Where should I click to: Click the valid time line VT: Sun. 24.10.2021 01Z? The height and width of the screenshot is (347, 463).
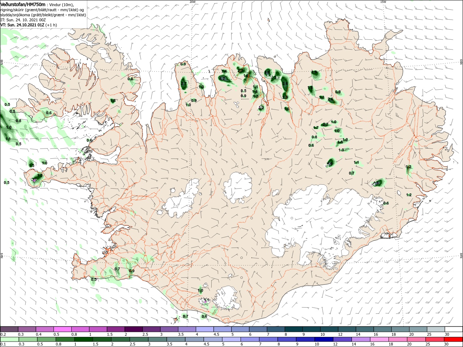click(x=22, y=25)
